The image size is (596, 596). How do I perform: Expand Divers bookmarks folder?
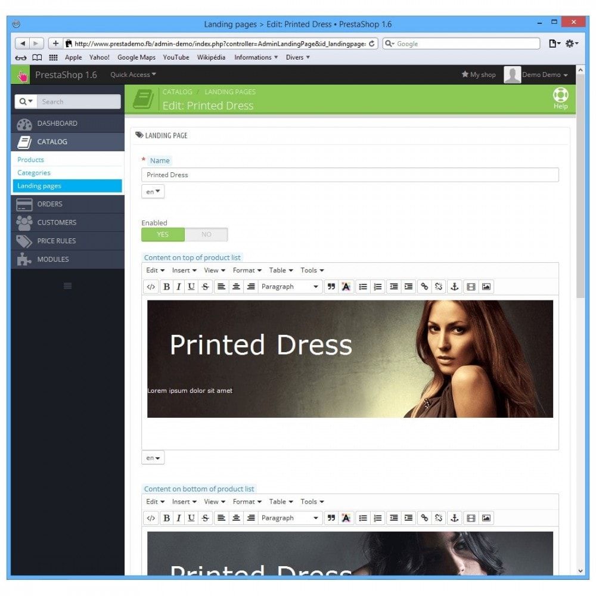297,57
